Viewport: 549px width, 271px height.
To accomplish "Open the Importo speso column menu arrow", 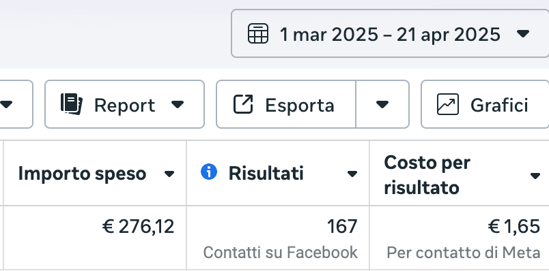I will pos(169,174).
